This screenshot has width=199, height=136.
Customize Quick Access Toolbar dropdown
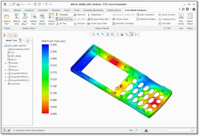click(51, 5)
